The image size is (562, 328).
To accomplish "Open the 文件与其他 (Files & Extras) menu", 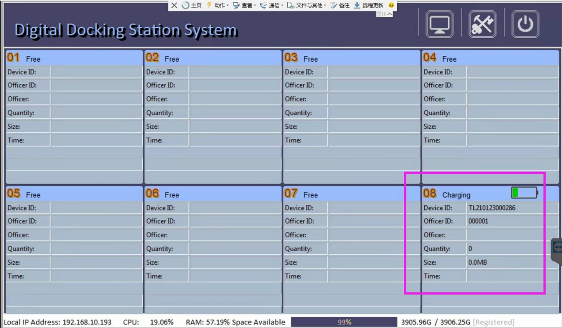I will click(x=306, y=5).
